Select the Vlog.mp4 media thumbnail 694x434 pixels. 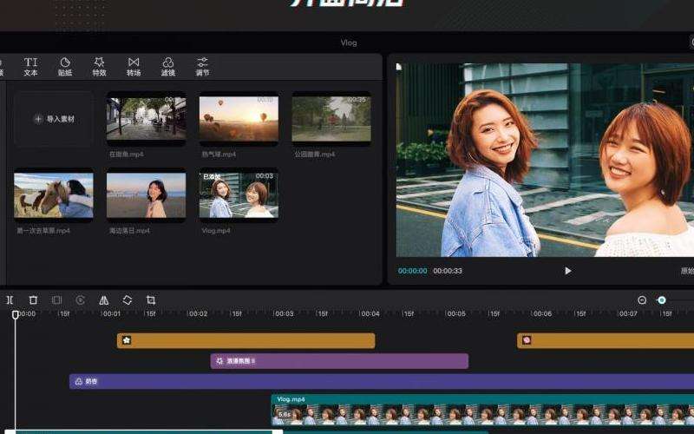pos(239,195)
